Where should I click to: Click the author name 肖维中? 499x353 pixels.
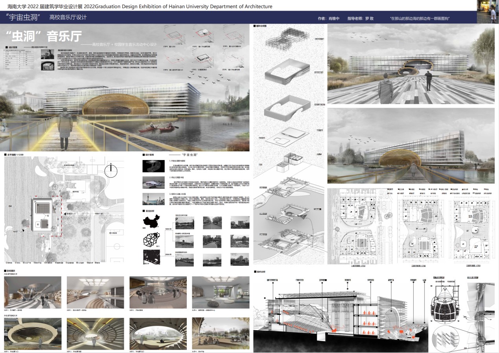[x=333, y=18]
